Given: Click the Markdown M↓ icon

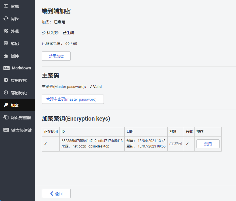Looking at the screenshot, I should (6, 68).
